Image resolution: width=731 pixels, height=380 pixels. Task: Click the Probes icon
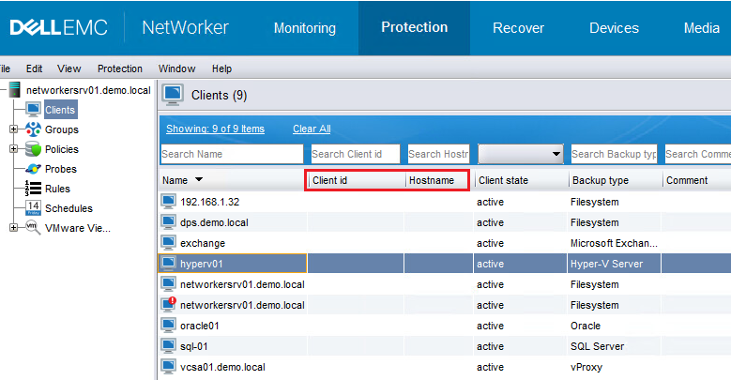[33, 169]
